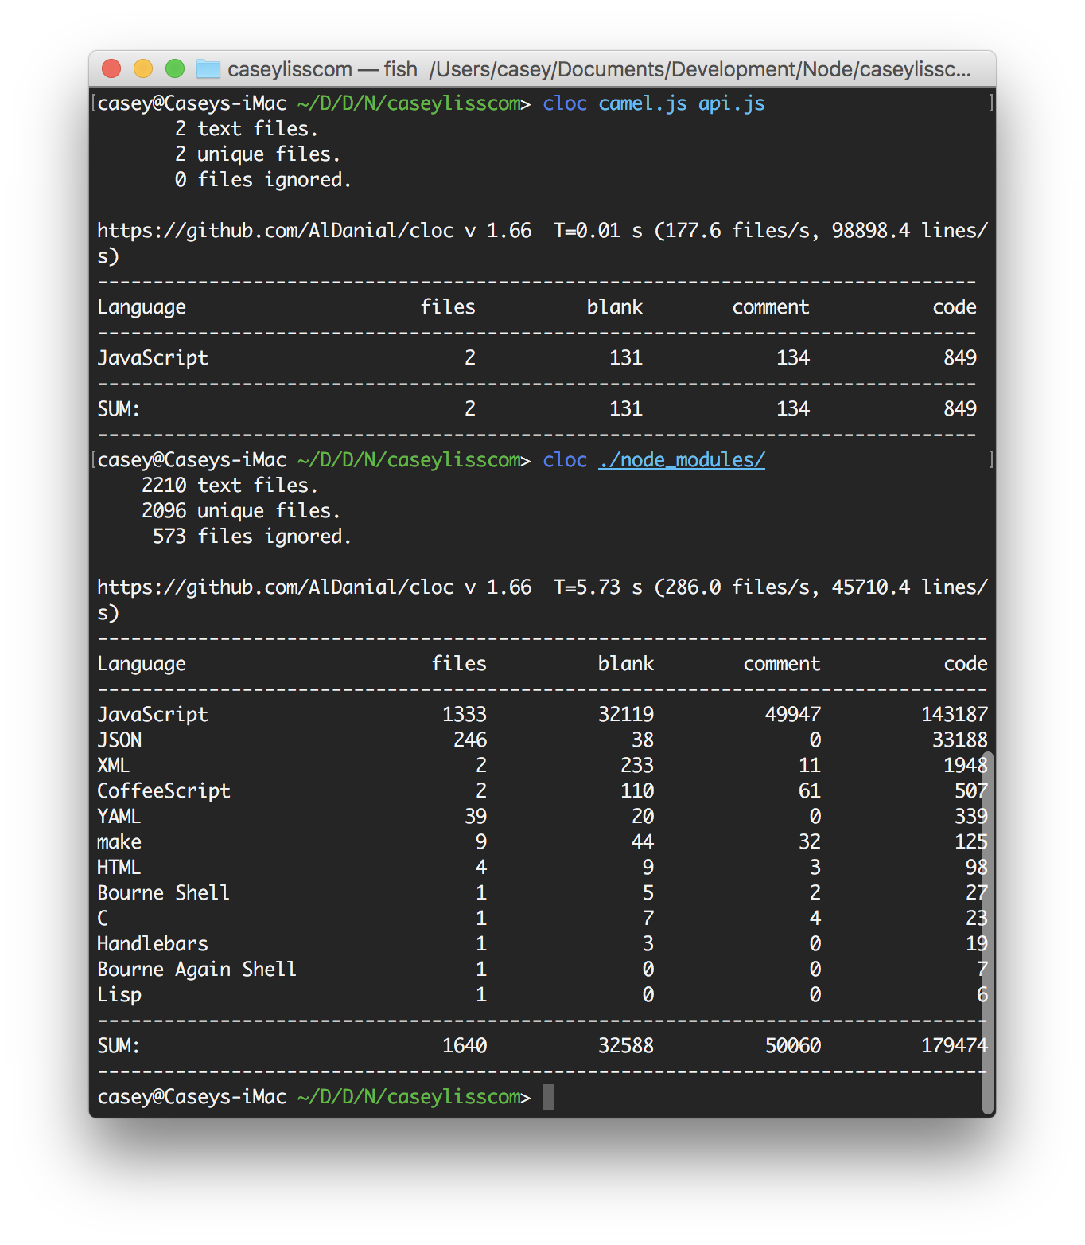Click 'camel.js' in the command line
The width and height of the screenshot is (1085, 1245).
[x=643, y=103]
